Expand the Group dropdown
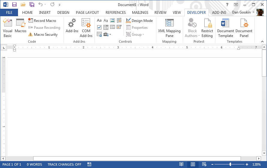This screenshot has width=267, height=168. tap(135, 35)
